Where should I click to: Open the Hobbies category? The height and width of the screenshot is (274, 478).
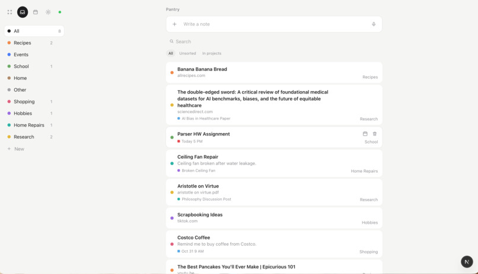pyautogui.click(x=34, y=114)
